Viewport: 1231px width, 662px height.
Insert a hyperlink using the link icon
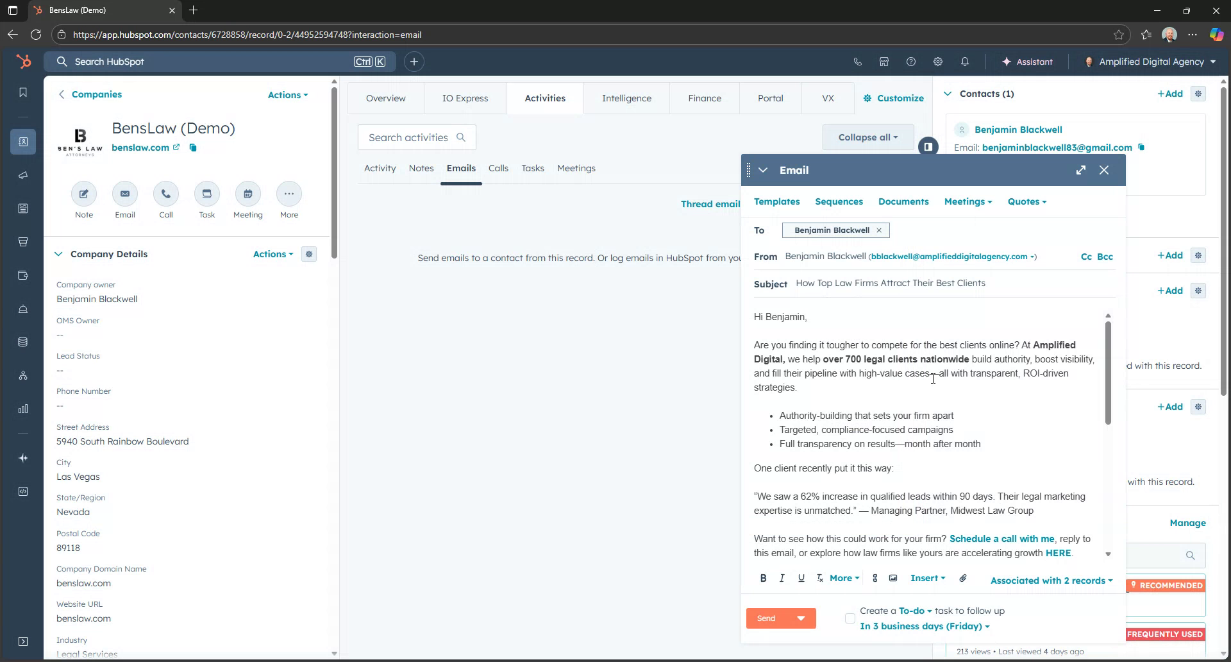coord(874,578)
